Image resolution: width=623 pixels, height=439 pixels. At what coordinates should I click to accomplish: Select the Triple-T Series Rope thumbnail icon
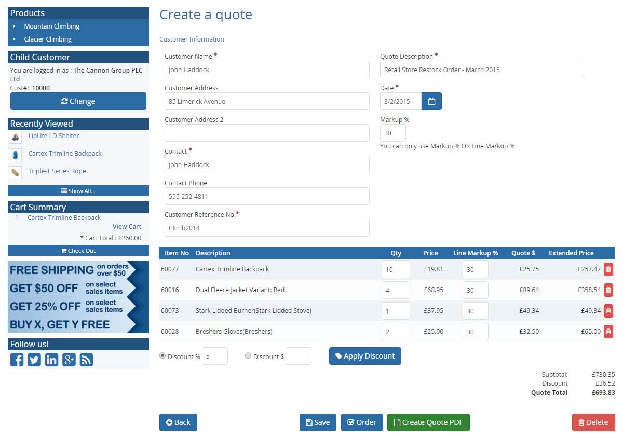[x=15, y=171]
